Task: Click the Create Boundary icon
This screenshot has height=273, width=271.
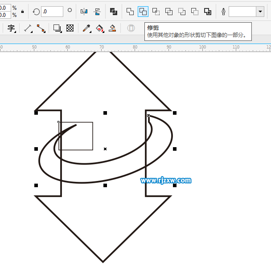Action: (x=208, y=12)
